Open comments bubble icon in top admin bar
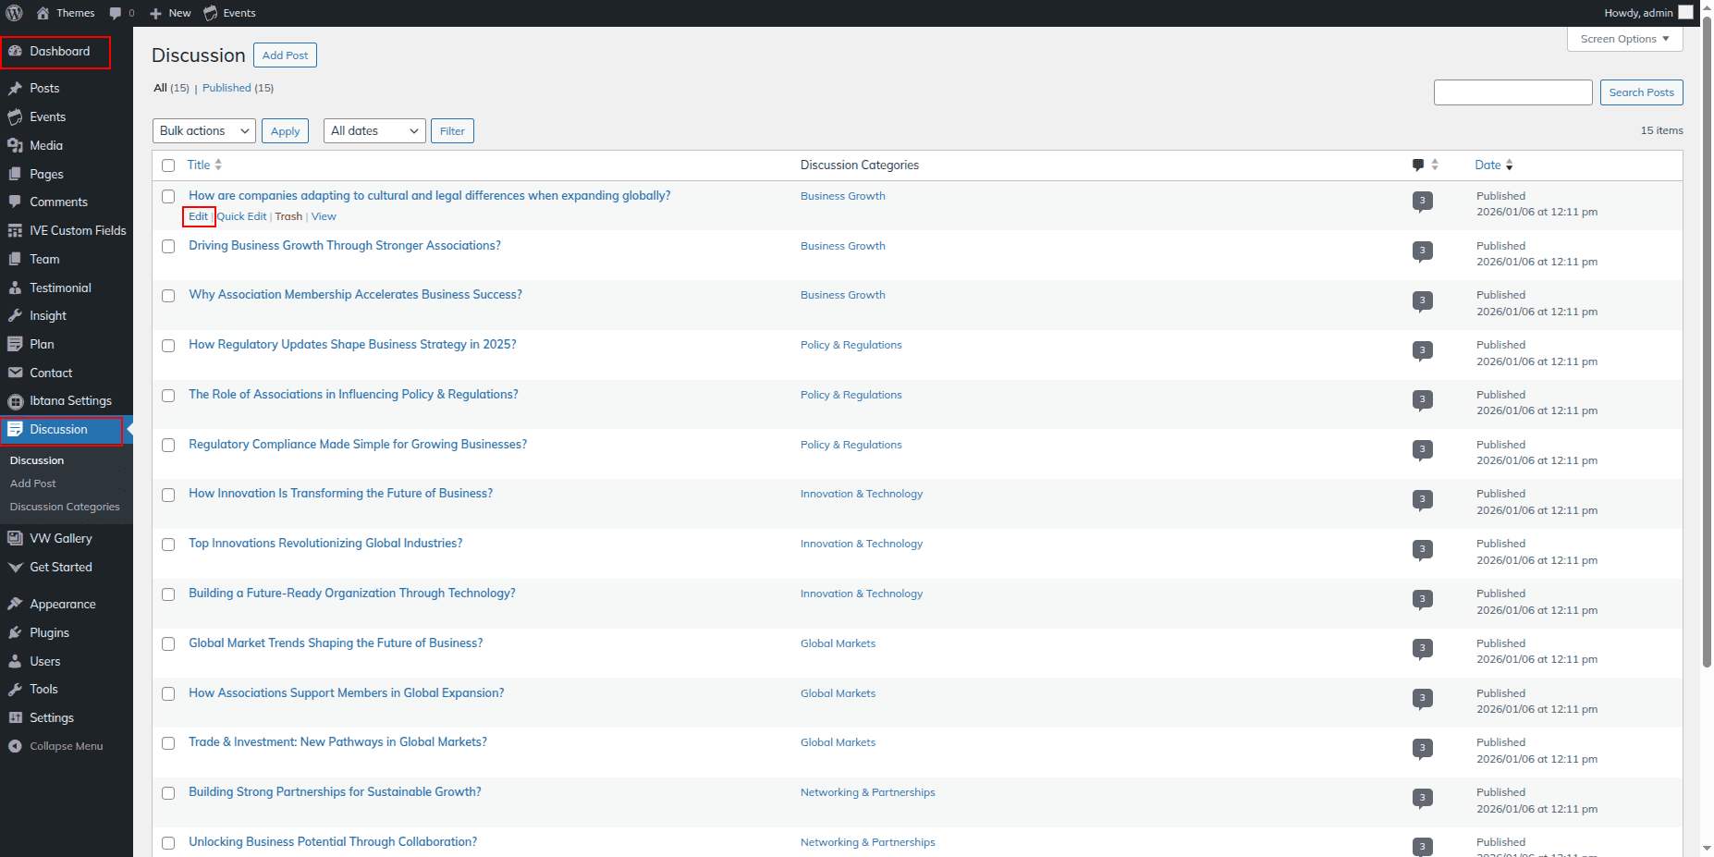The width and height of the screenshot is (1714, 857). (116, 13)
